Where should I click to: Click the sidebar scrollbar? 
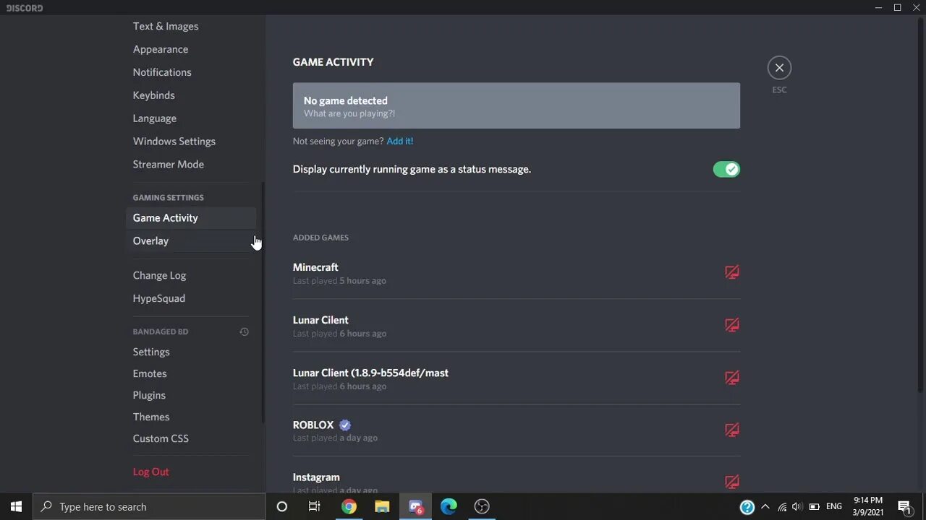click(x=263, y=302)
